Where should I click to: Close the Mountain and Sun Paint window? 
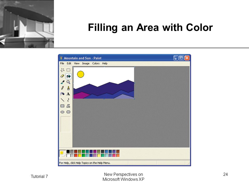tap(187, 58)
